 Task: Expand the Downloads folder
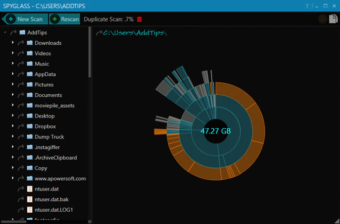13,43
